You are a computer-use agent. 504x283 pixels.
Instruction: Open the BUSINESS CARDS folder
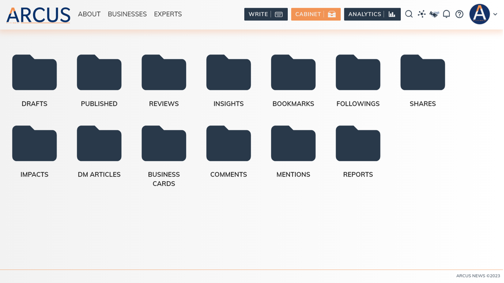pos(164,143)
